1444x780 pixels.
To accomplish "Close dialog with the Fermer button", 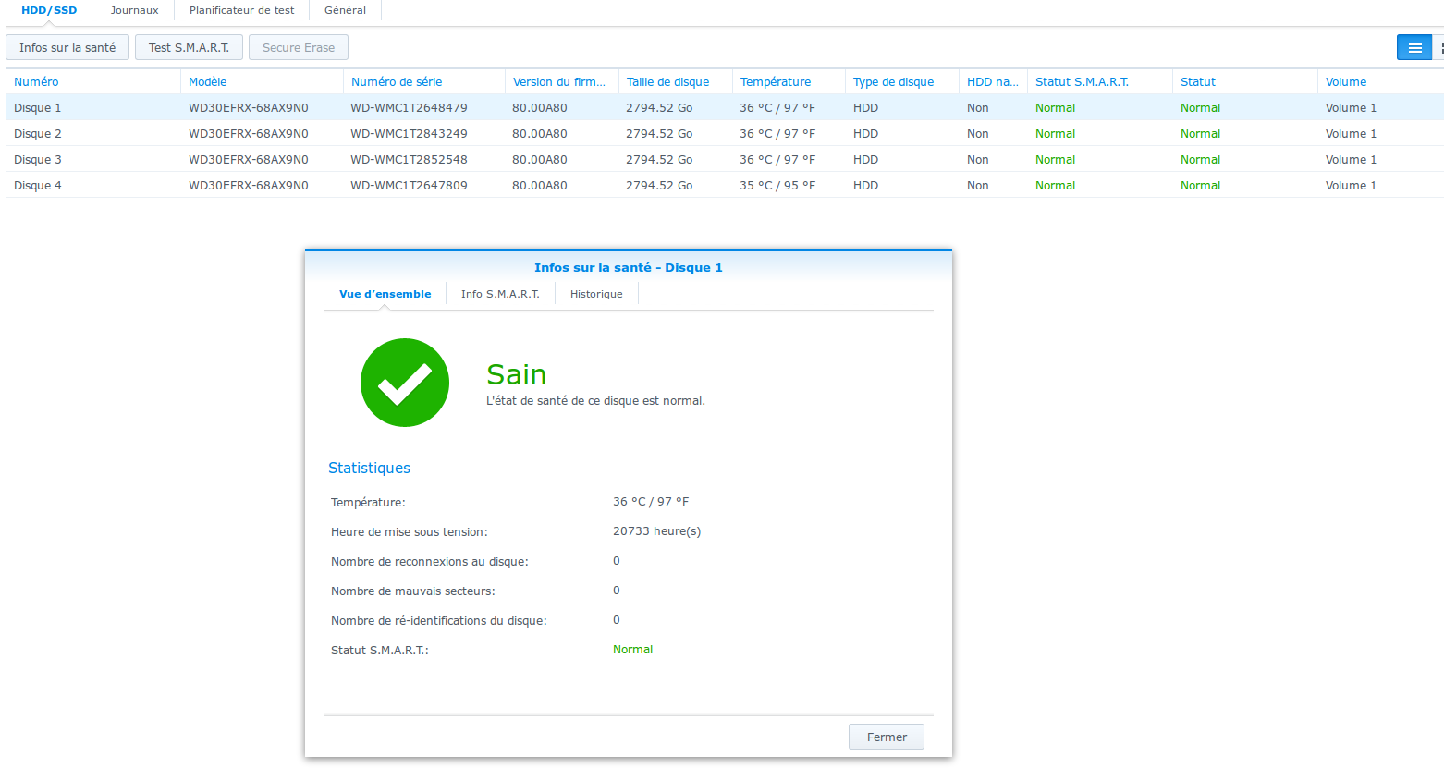I will point(886,737).
